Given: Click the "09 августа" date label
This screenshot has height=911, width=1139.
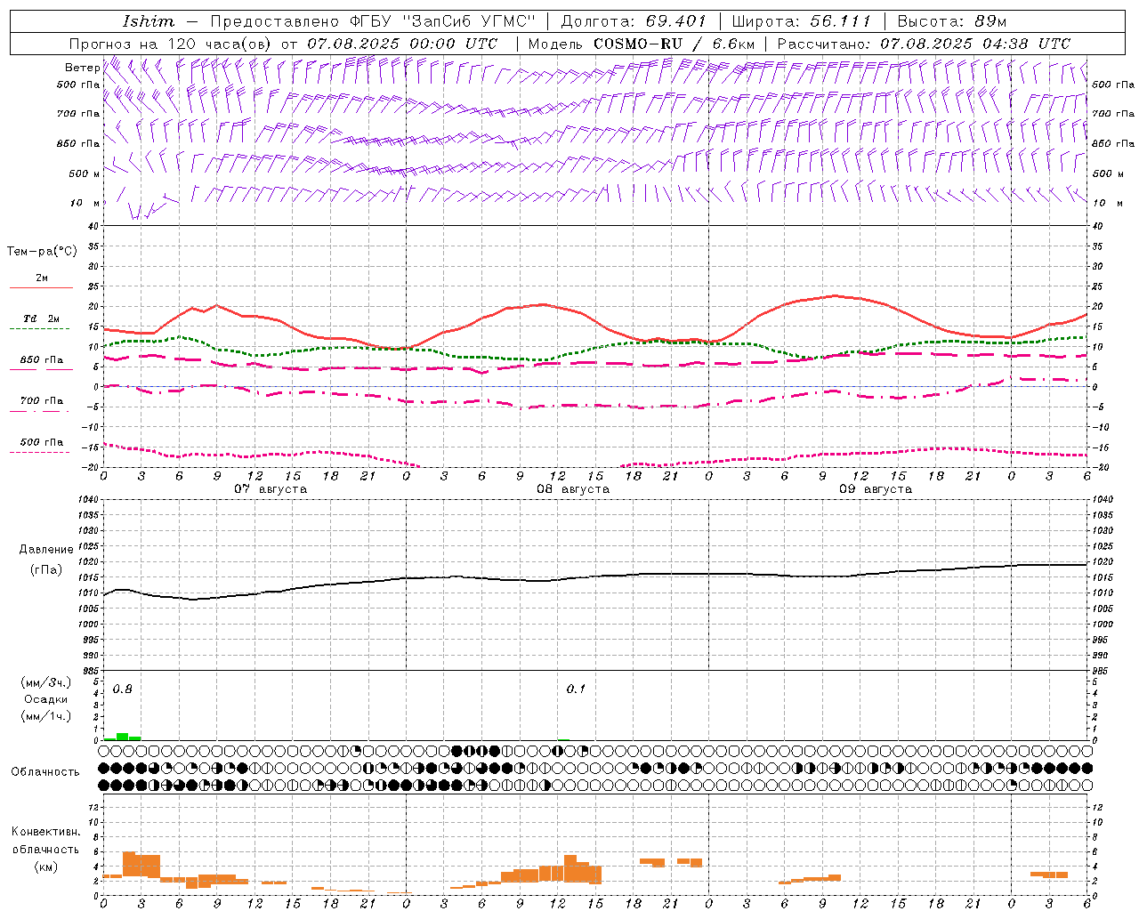Looking at the screenshot, I should point(876,489).
